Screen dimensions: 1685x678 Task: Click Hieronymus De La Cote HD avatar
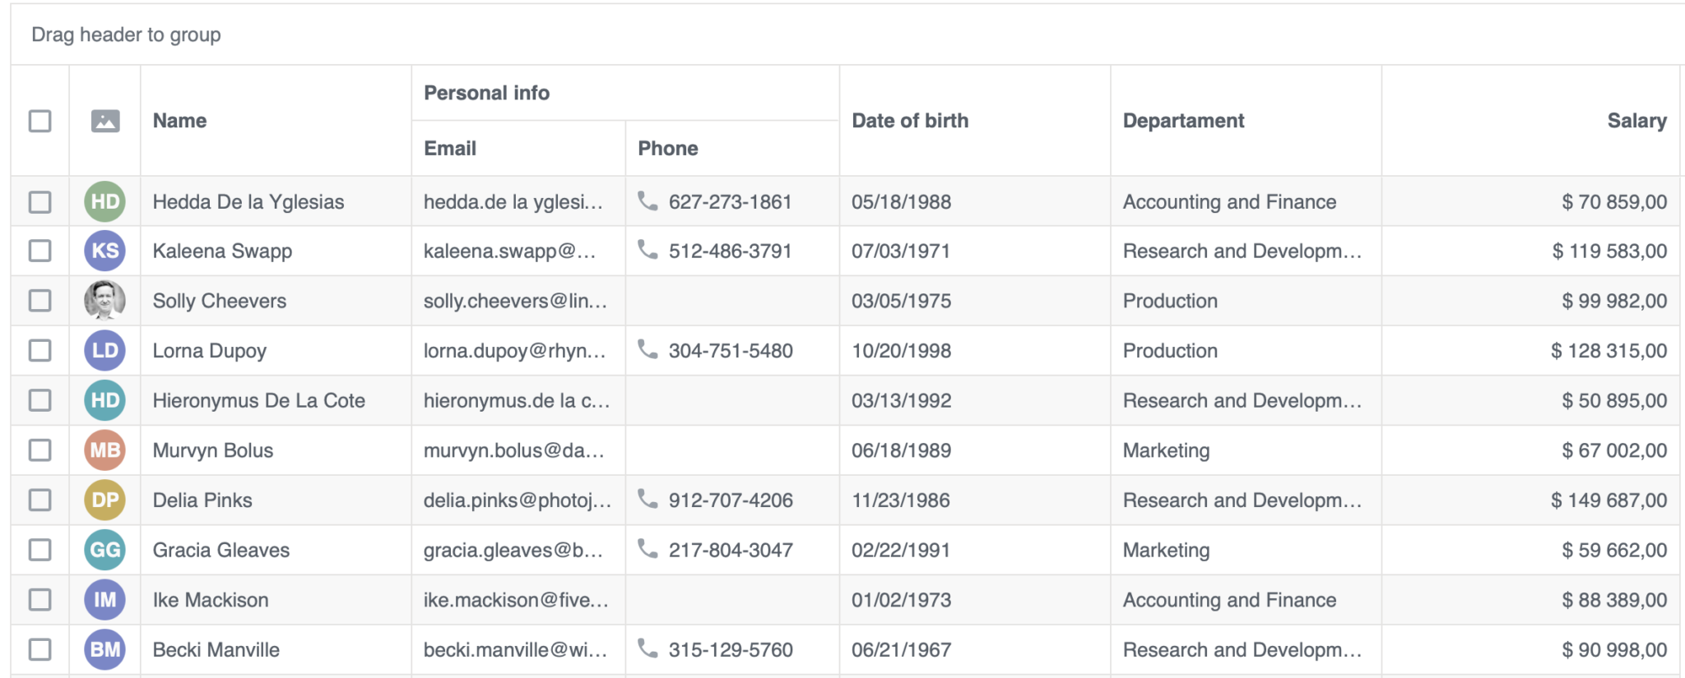coord(104,400)
